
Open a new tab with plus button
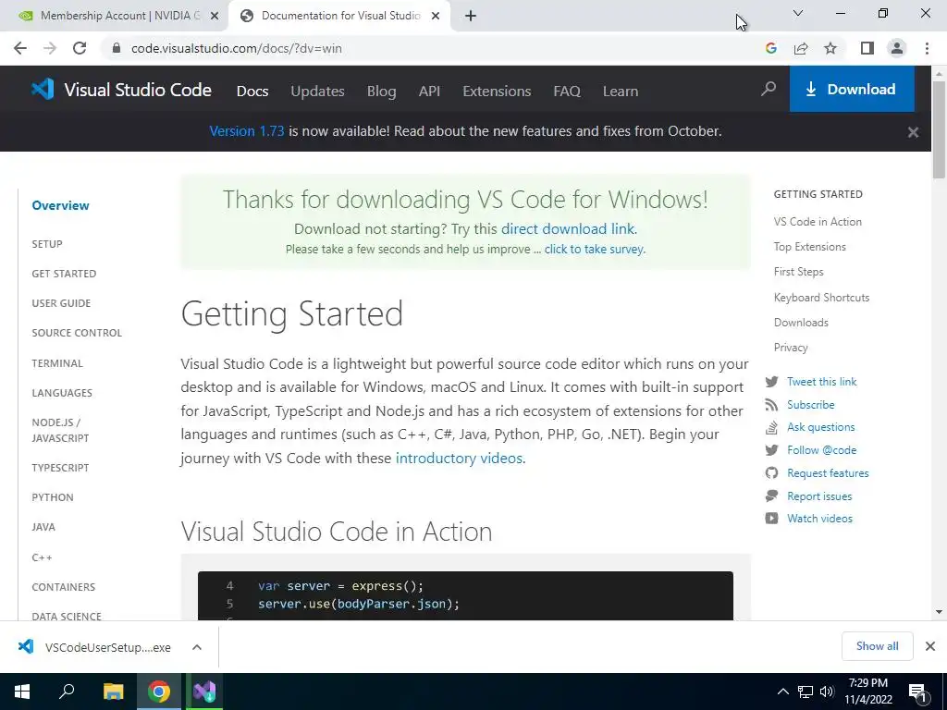[x=471, y=16]
